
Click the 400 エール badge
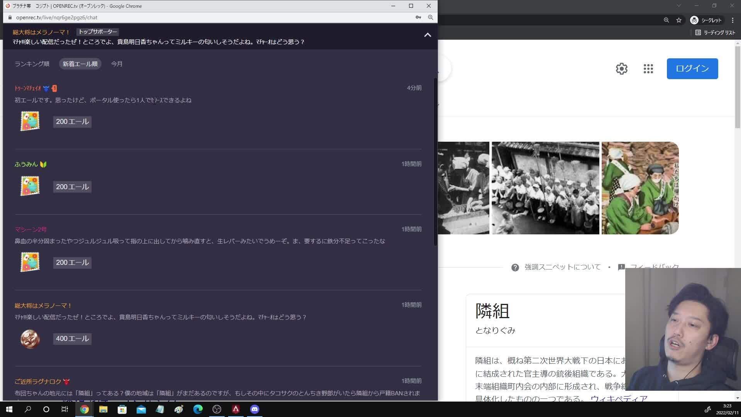[x=73, y=339]
